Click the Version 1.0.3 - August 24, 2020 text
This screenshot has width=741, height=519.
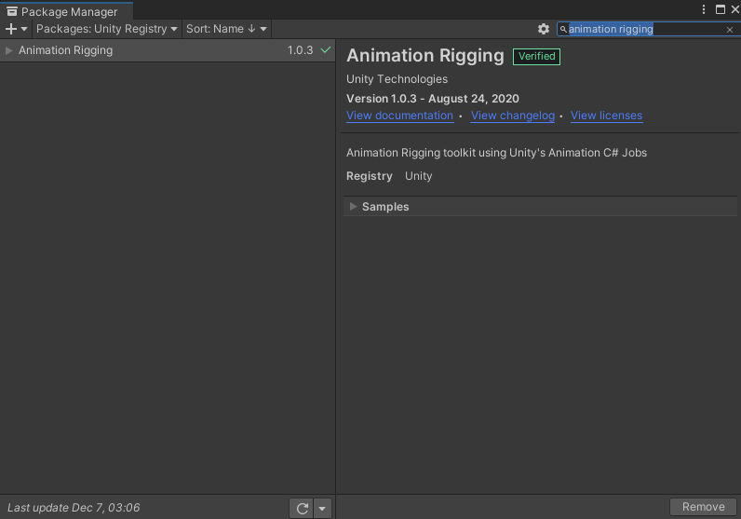[x=433, y=99]
